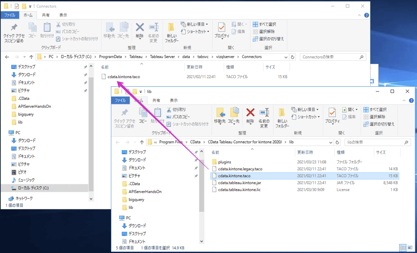Click Copy icon in lib window clipboard group
The width and height of the screenshot is (417, 253).
click(x=143, y=116)
